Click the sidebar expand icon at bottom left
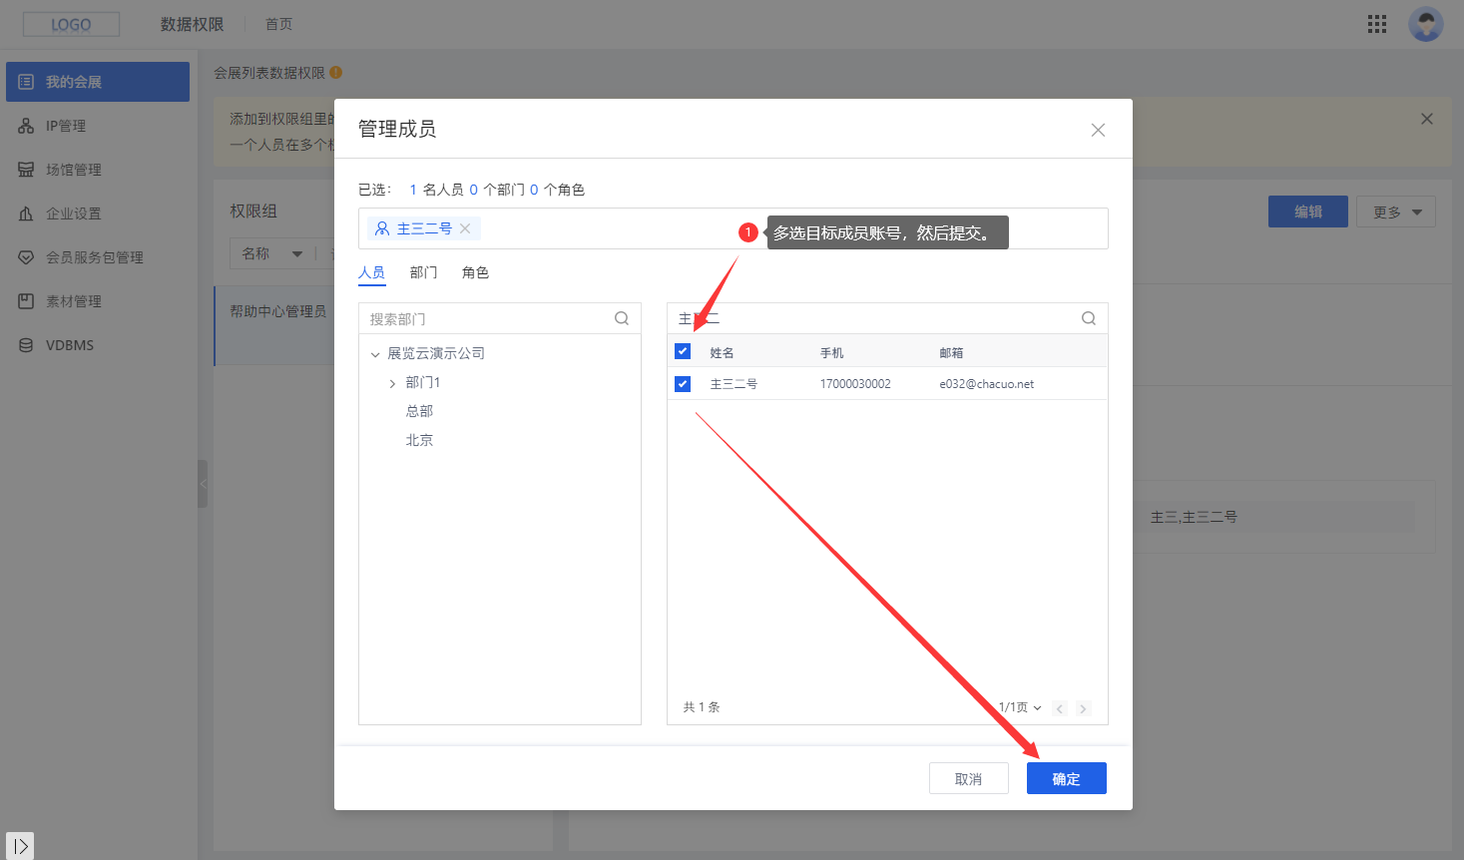Viewport: 1464px width, 860px height. [20, 845]
